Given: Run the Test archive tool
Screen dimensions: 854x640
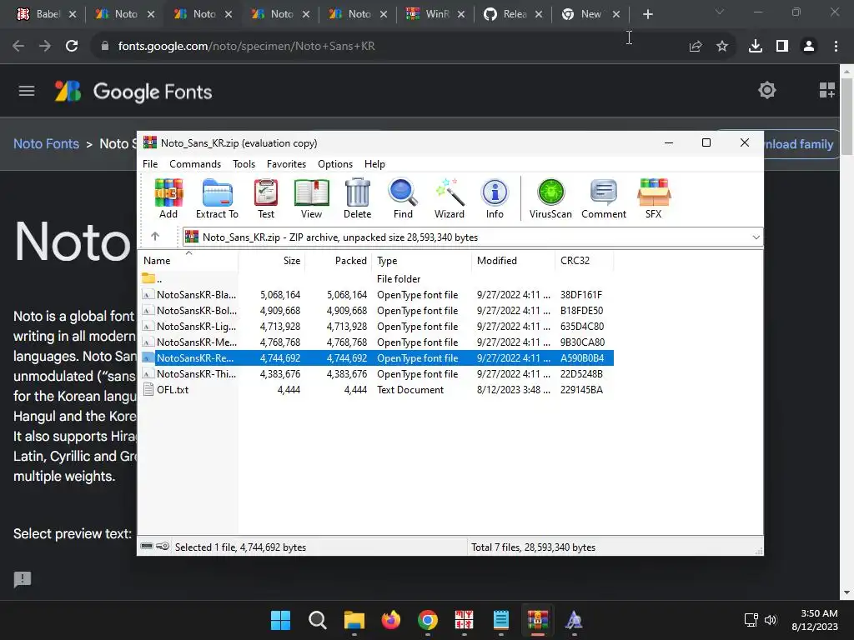Looking at the screenshot, I should click(x=266, y=198).
